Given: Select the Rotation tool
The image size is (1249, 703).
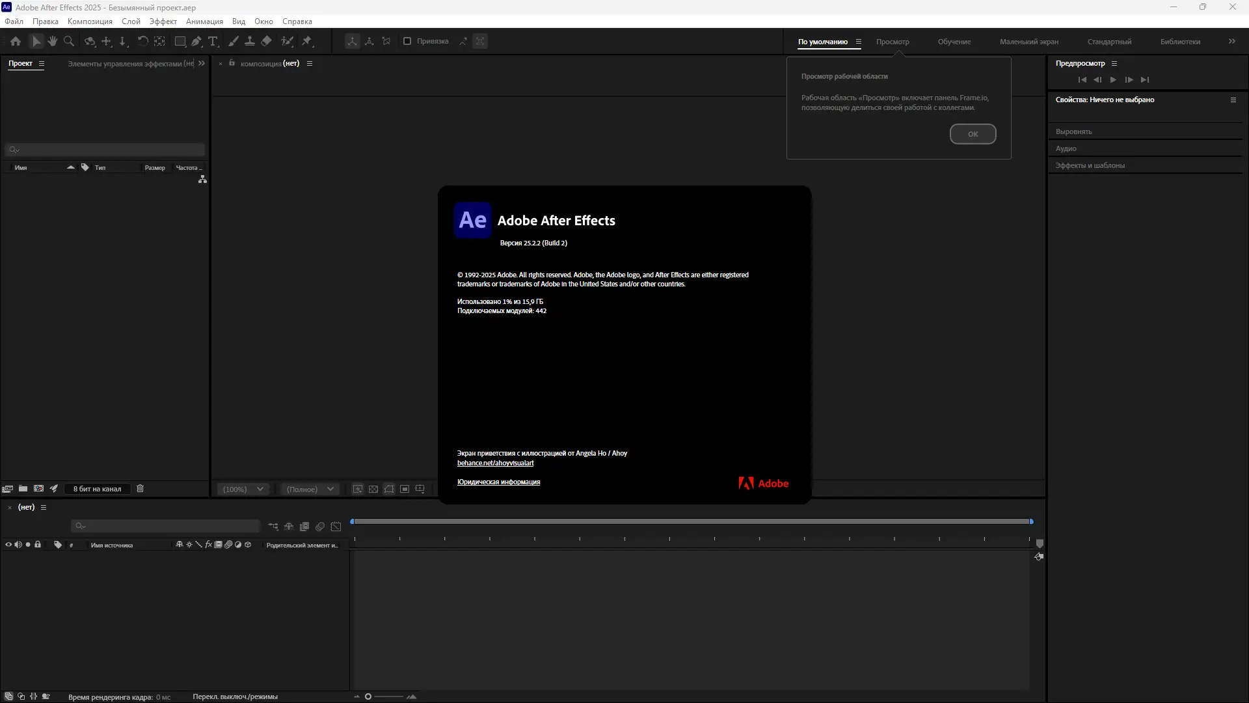Looking at the screenshot, I should tap(142, 41).
